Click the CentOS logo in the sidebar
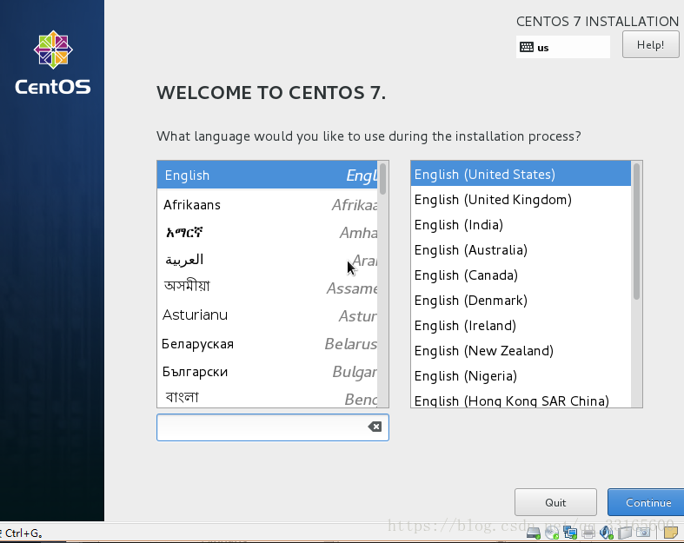The width and height of the screenshot is (684, 543). click(x=53, y=63)
